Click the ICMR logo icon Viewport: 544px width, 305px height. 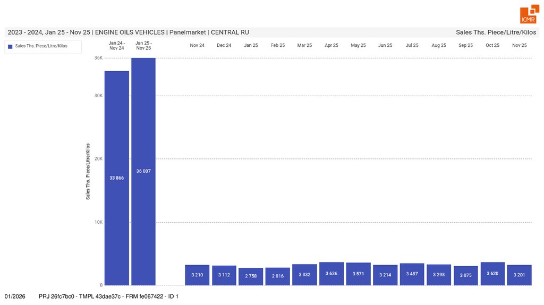click(x=528, y=16)
